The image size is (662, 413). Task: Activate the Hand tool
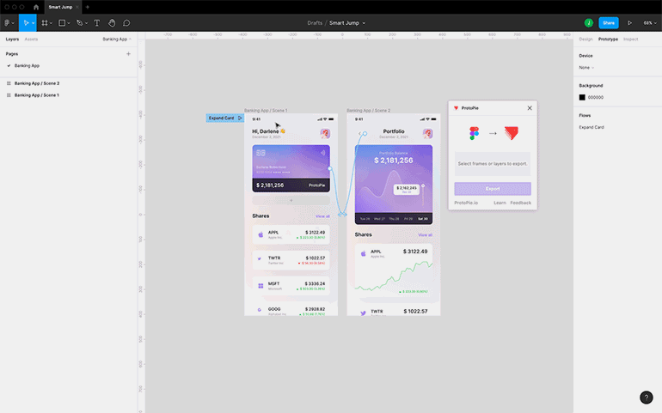point(112,22)
